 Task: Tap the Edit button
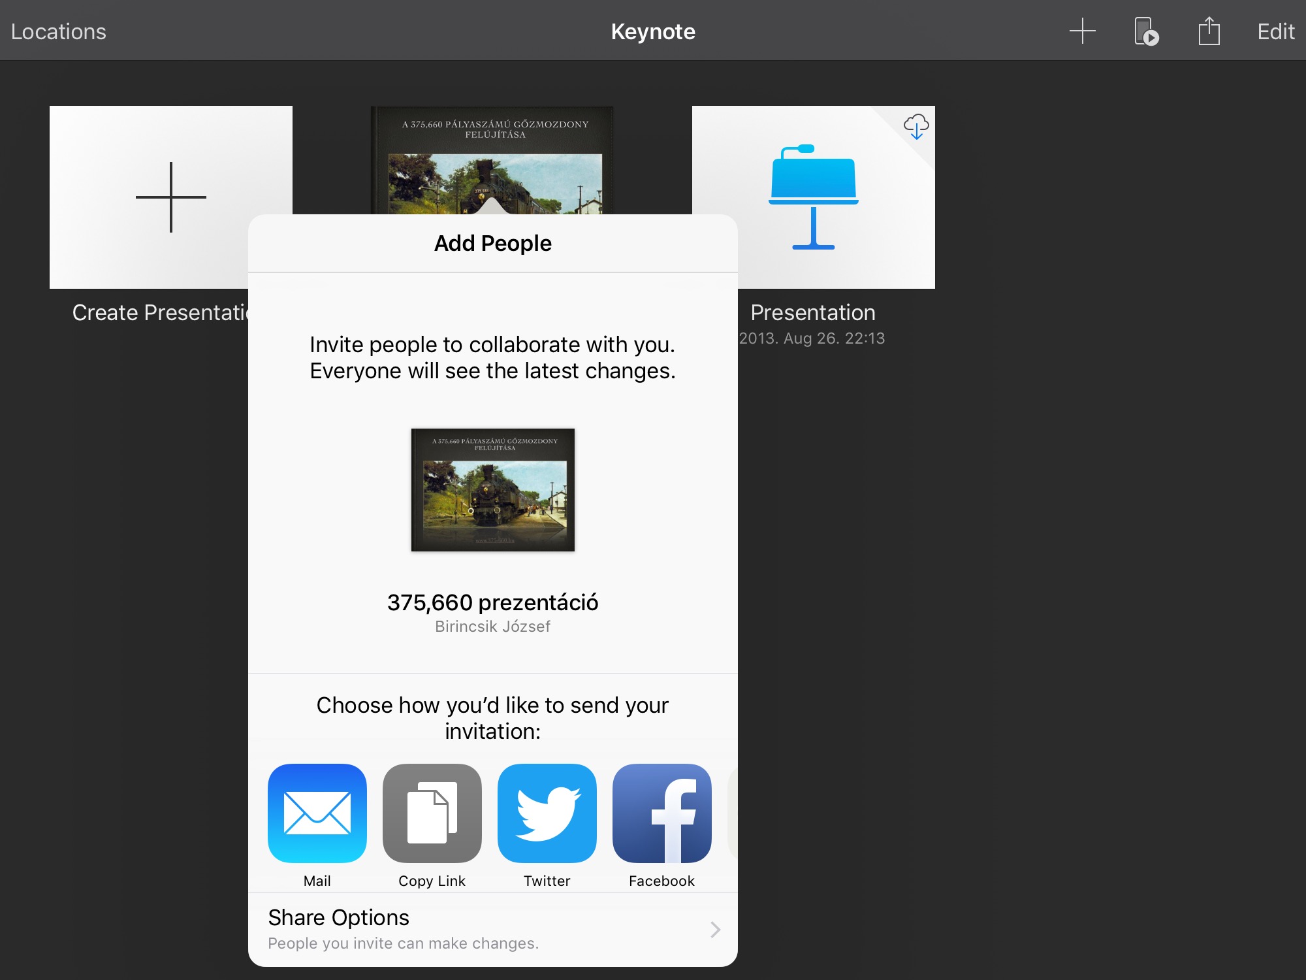click(x=1275, y=31)
